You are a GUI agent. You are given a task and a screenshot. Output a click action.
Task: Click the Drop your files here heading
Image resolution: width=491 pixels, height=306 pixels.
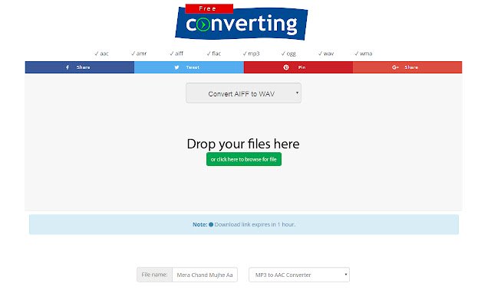pos(243,144)
